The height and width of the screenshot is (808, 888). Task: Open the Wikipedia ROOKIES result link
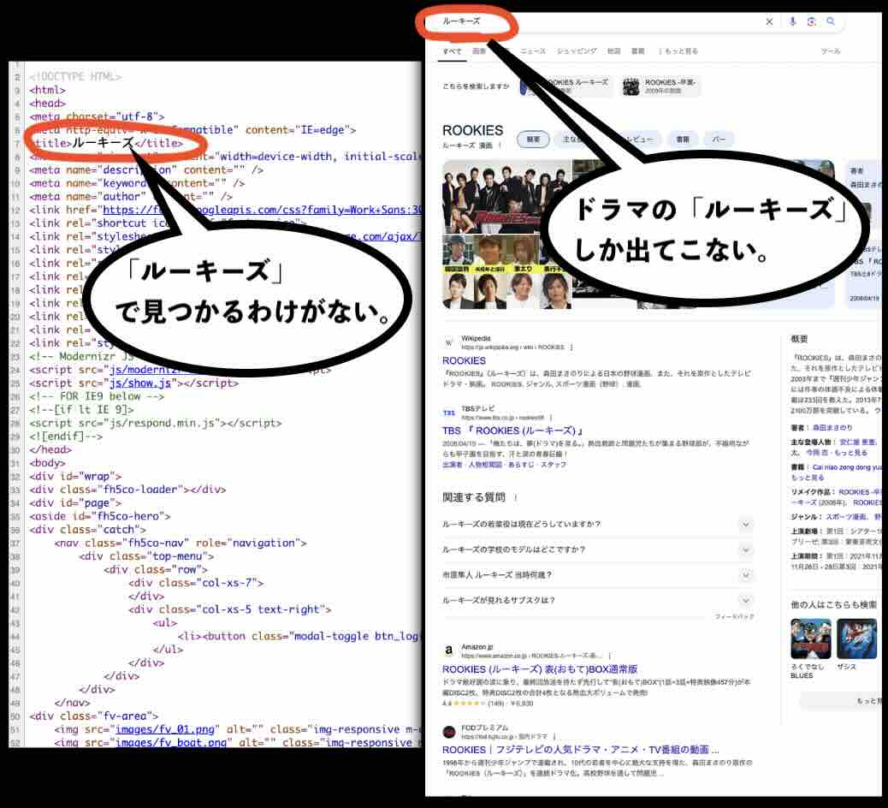coord(464,361)
